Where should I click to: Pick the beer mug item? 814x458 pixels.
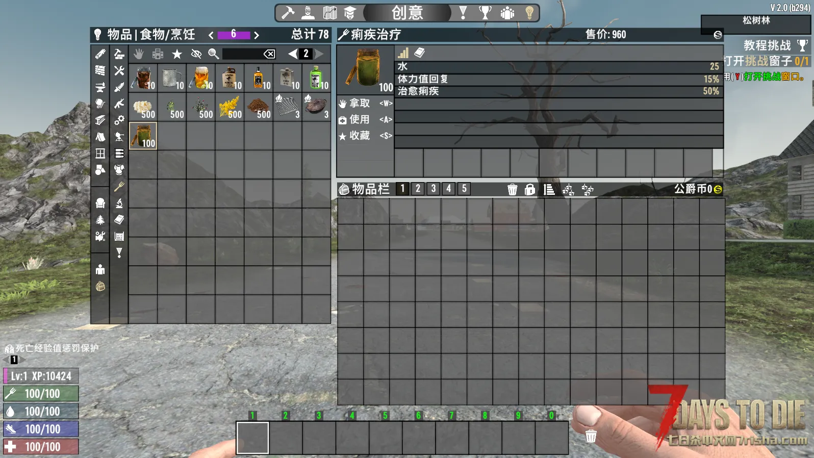[x=201, y=78]
